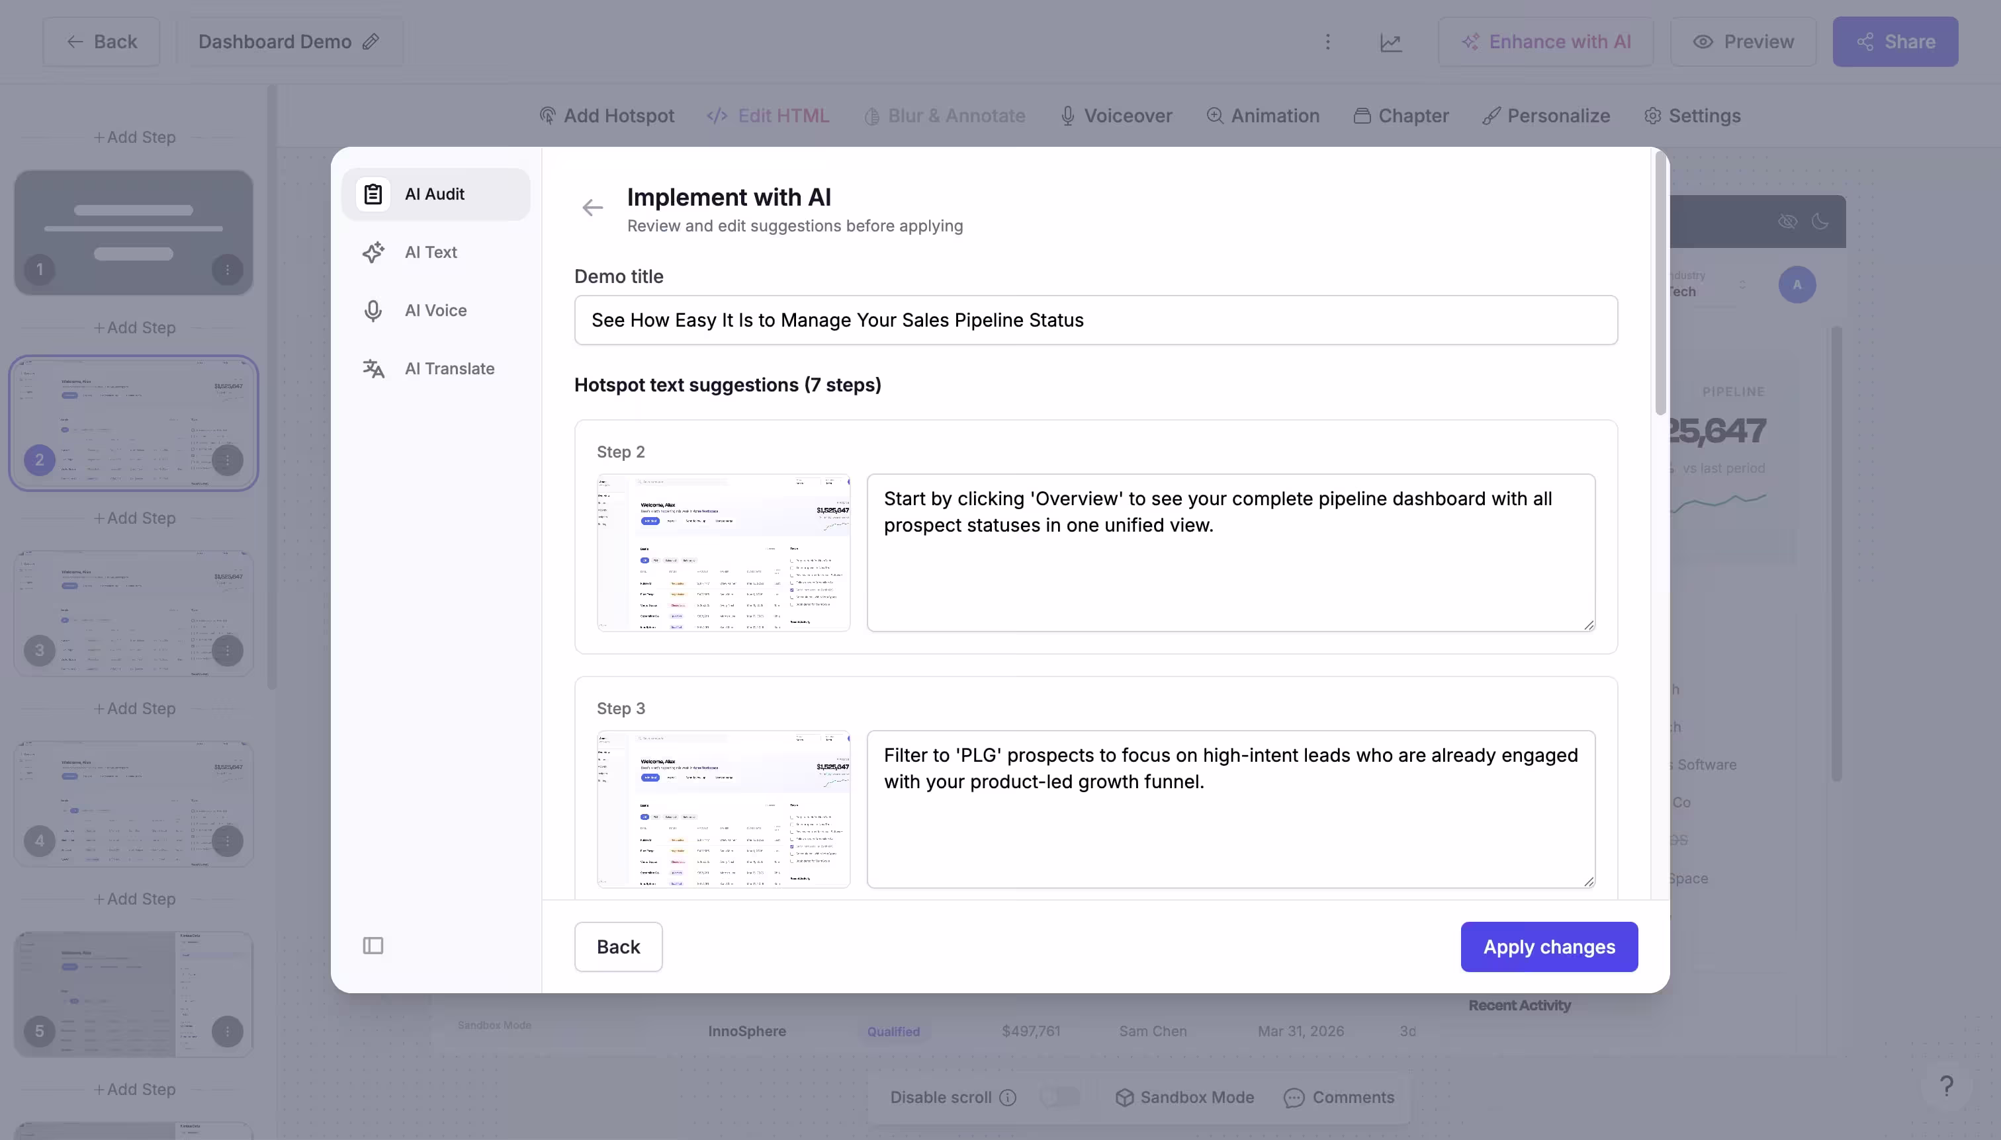Viewport: 2001px width, 1140px height.
Task: Toggle dark mode moon icon in demo
Action: click(1820, 222)
